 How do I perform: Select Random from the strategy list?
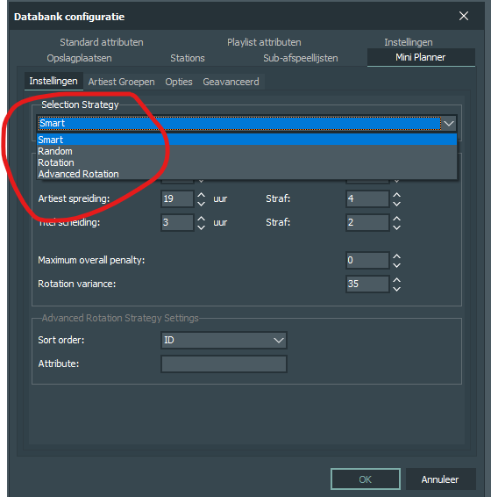click(246, 151)
